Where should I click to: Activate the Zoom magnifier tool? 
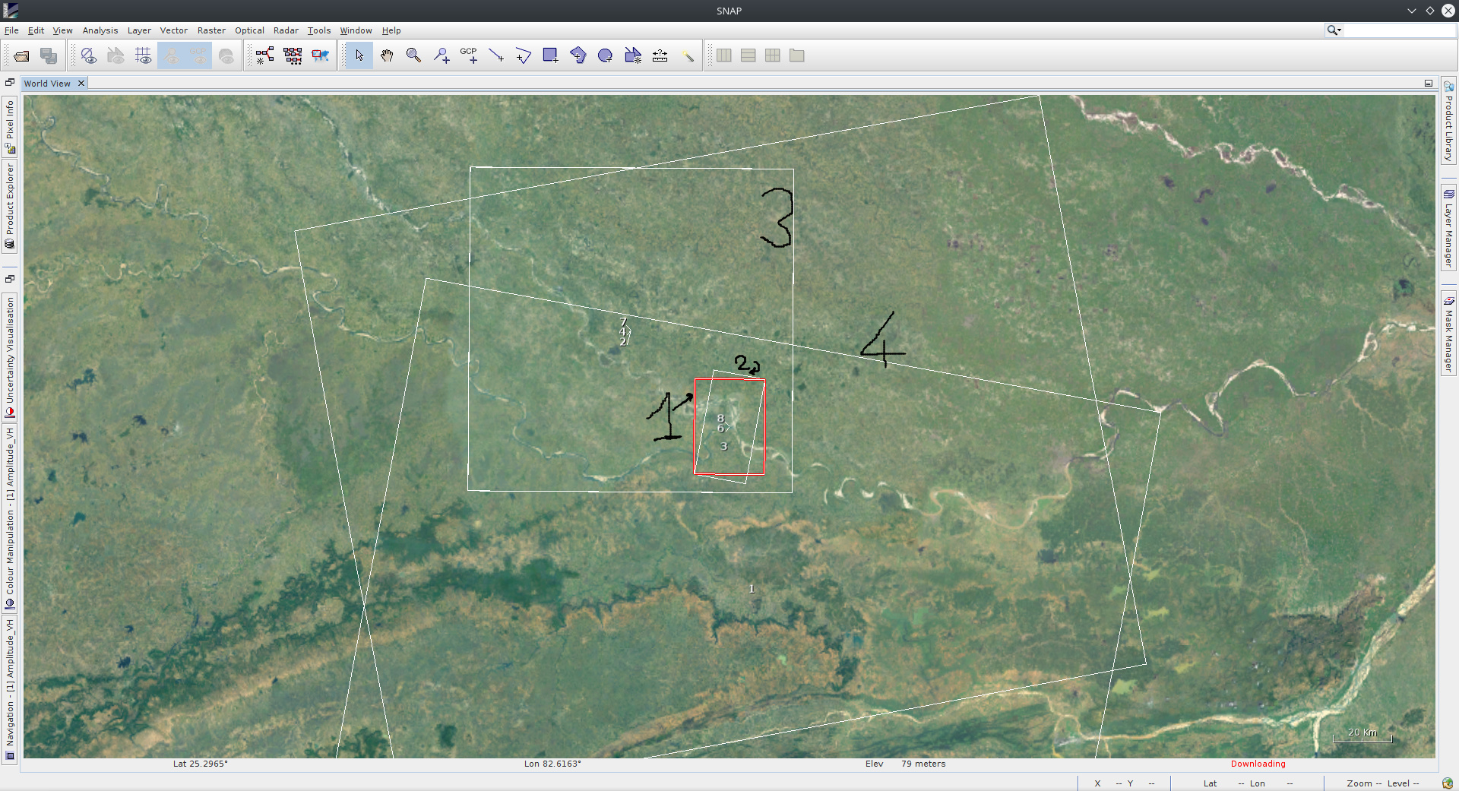pos(413,55)
